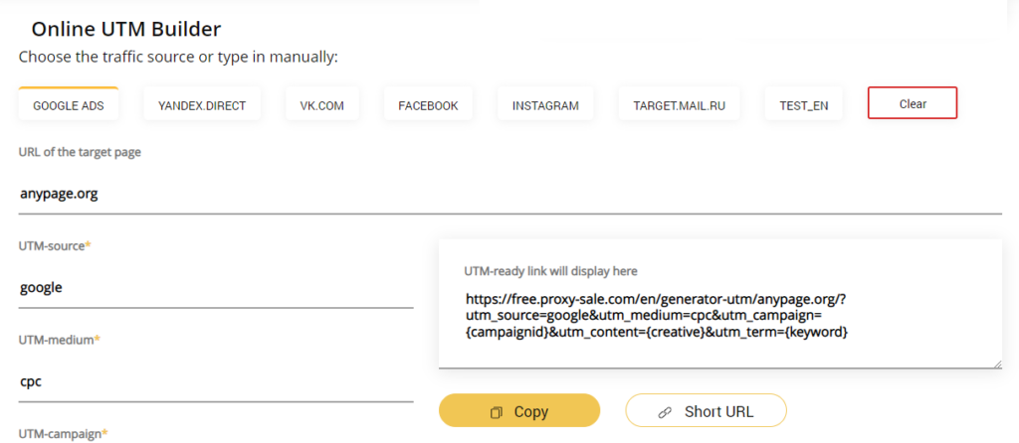The height and width of the screenshot is (443, 1019).
Task: Click the red-outlined Clear button
Action: (913, 103)
